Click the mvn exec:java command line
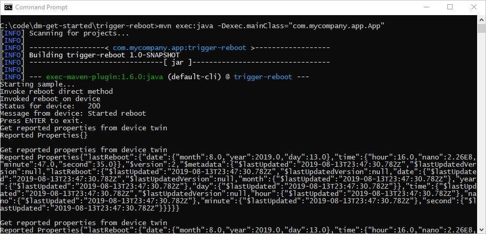Screen dimensions: 486x234 click(x=192, y=26)
